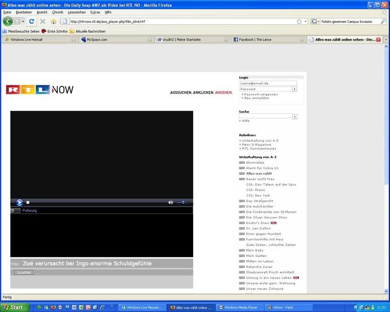Switch to Windows Live Messenger in taskbar
390x312 pixels.
point(142,307)
